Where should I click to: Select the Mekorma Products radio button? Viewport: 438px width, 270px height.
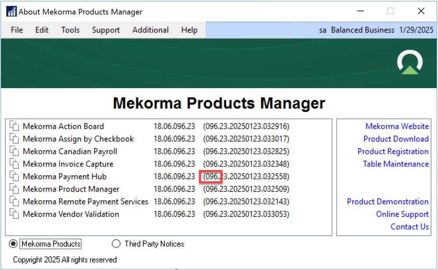(x=14, y=244)
